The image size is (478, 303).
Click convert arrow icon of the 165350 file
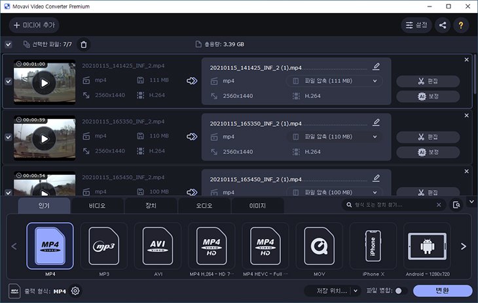point(192,136)
